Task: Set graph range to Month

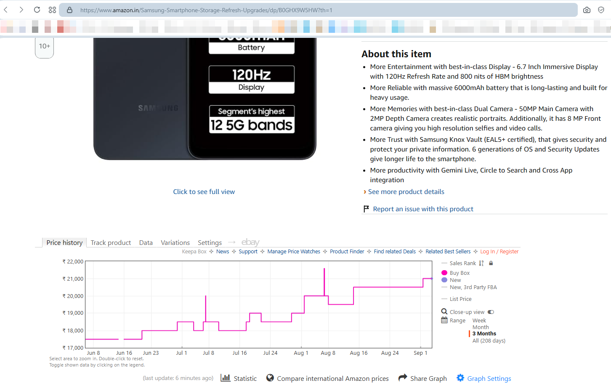Action: (481, 327)
